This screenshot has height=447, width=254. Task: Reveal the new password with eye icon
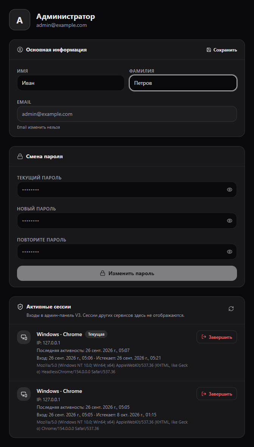[x=229, y=221]
